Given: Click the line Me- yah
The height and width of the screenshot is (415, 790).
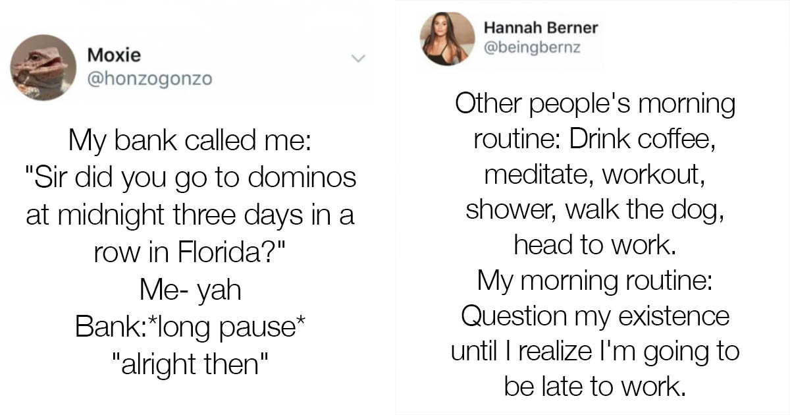Looking at the screenshot, I should coord(188,288).
